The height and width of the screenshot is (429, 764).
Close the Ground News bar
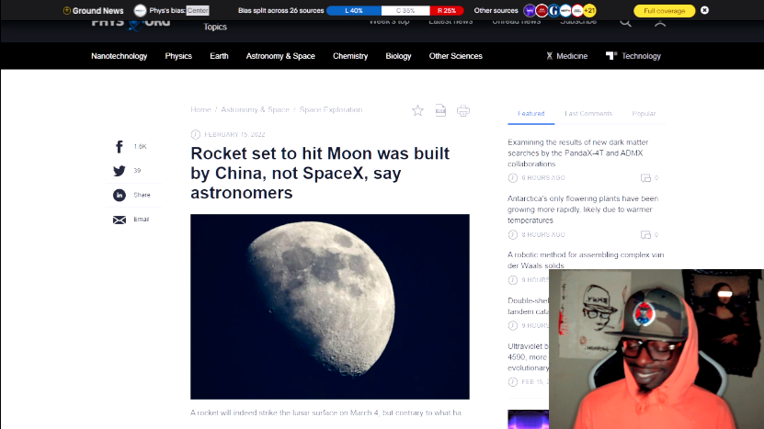tap(705, 10)
